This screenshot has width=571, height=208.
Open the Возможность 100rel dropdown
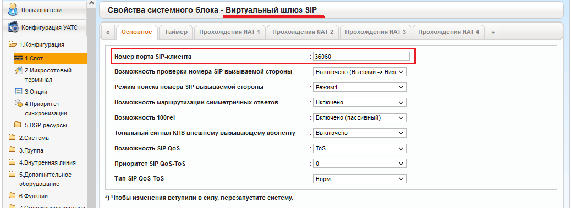[x=359, y=117]
